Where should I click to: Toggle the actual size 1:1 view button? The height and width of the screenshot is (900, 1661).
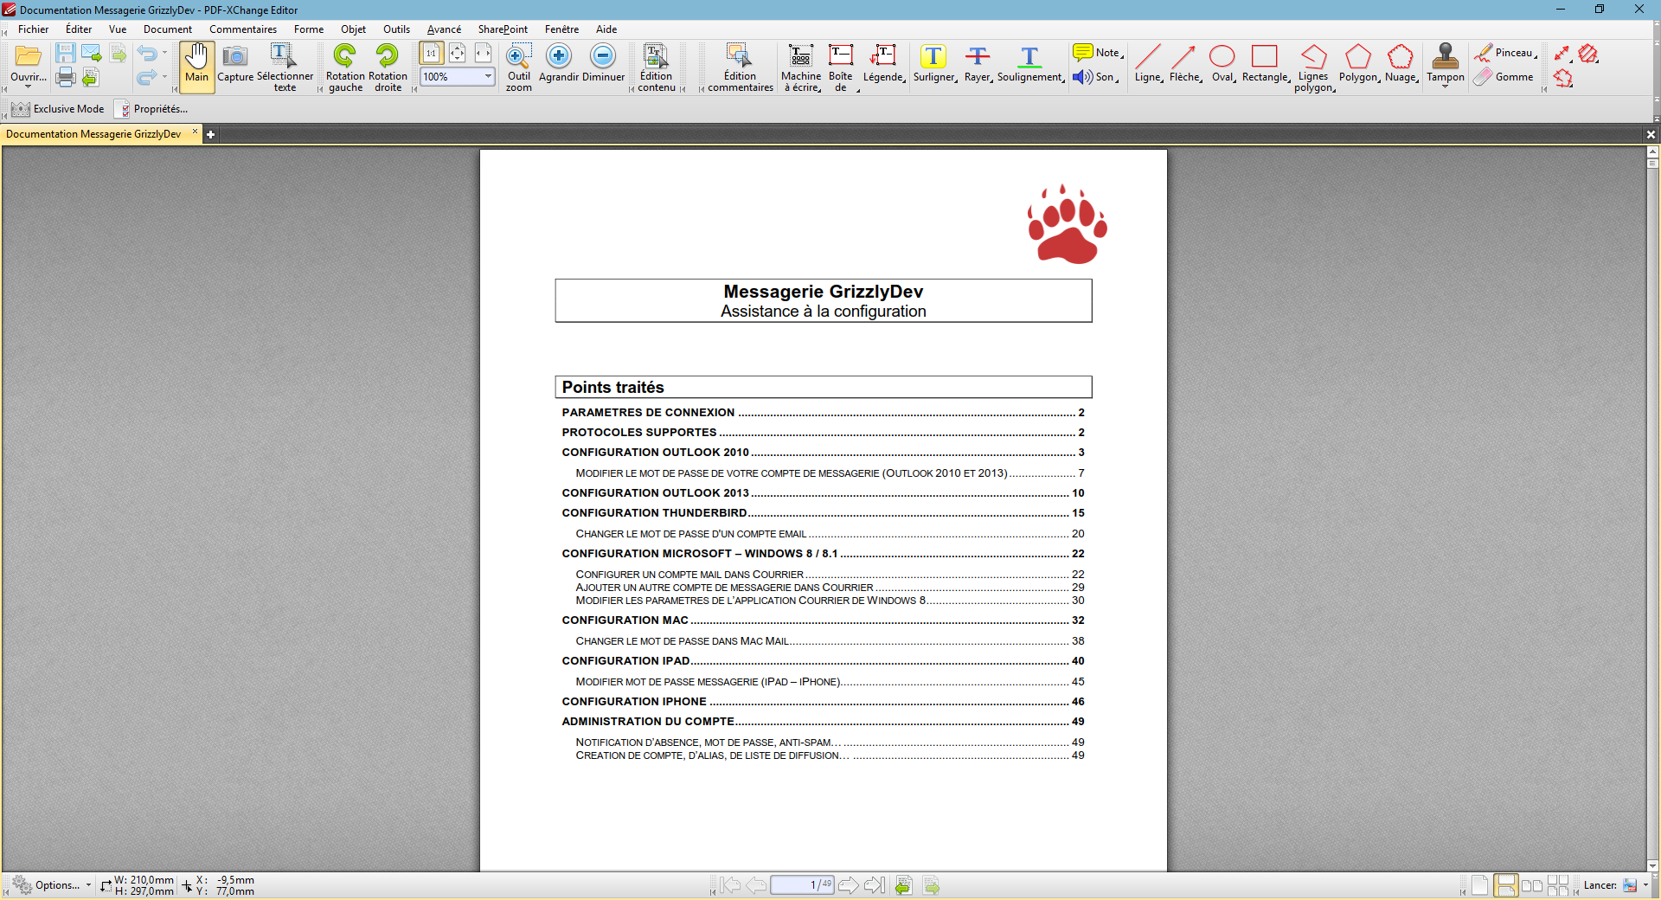click(432, 54)
